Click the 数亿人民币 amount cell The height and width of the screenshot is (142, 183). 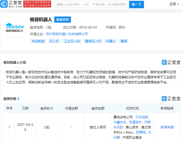(x=98, y=127)
